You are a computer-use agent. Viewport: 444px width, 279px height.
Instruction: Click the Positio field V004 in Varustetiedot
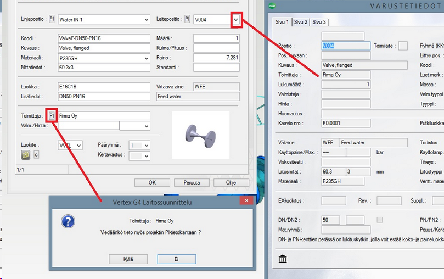click(x=346, y=46)
